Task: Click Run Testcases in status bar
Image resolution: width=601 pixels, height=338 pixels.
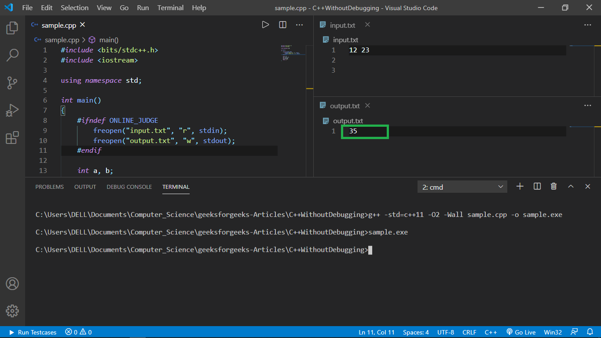Action: tap(33, 332)
